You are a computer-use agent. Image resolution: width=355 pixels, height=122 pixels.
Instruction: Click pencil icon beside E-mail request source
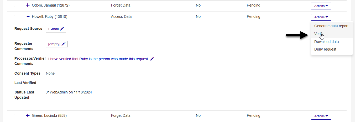(x=62, y=29)
